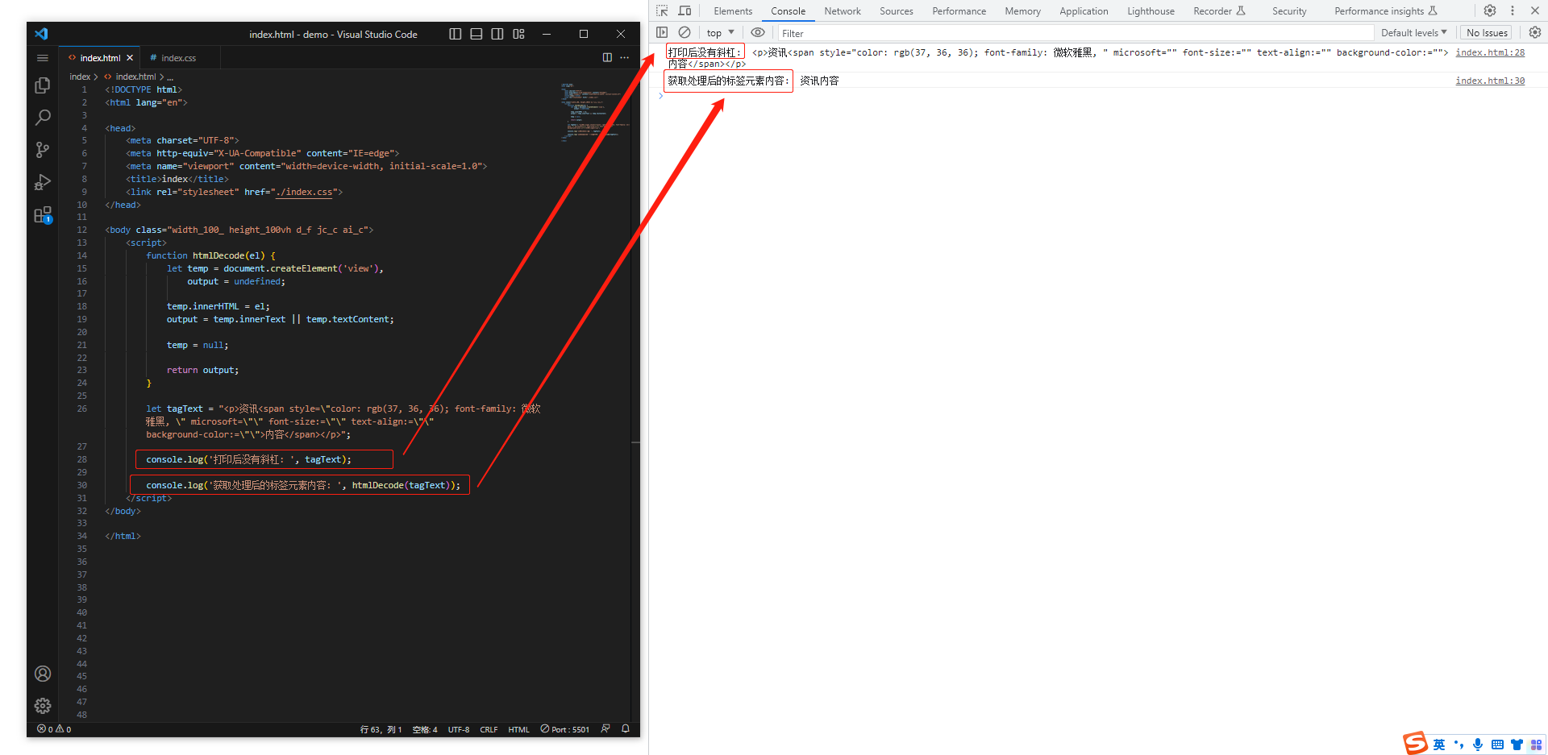Viewport: 1548px width, 755px height.
Task: Open Console settings gear icon
Action: point(1535,32)
